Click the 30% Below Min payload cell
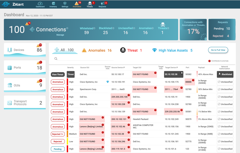 click(x=205, y=89)
